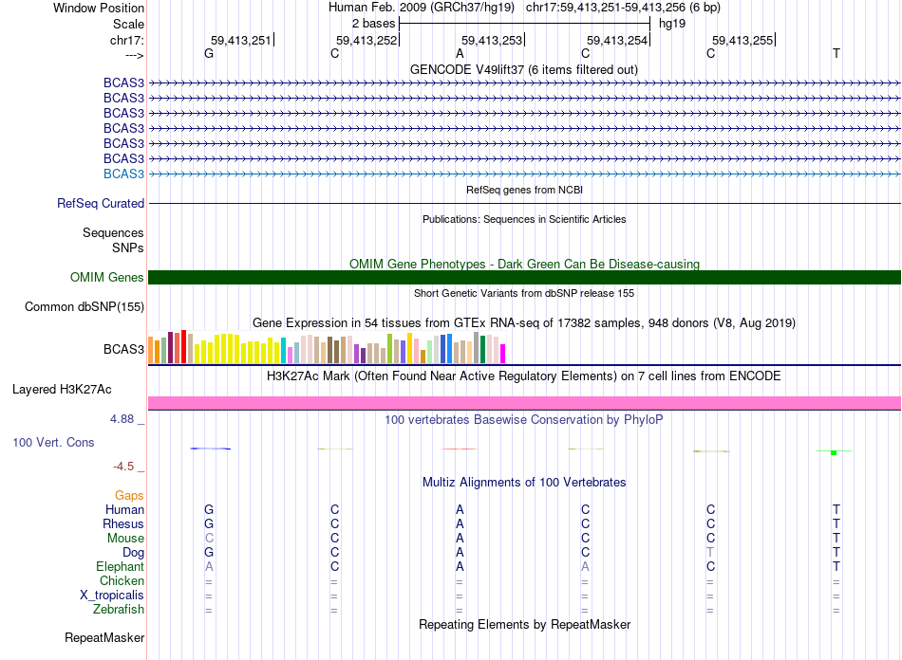Click the sequence direction arrow label
Viewport: 902px width, 660px height.
point(134,55)
